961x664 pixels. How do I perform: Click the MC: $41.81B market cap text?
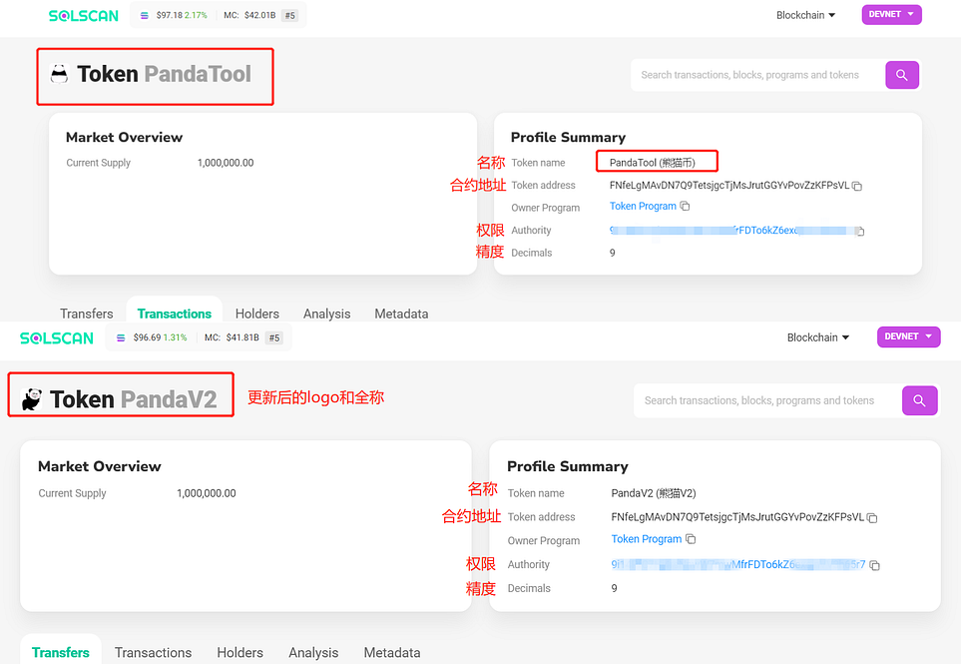(x=232, y=337)
